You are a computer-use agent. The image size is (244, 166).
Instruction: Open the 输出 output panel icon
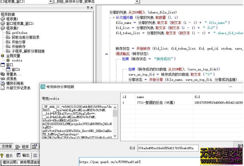click(19, 155)
